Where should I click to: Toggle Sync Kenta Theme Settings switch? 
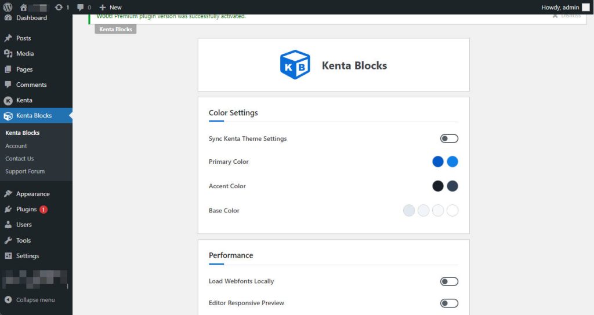click(x=449, y=139)
